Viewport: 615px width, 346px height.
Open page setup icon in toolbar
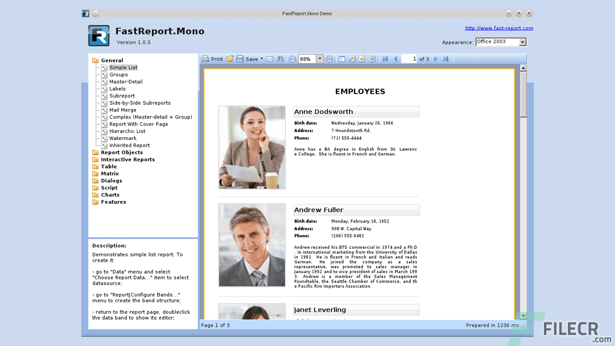coord(352,59)
